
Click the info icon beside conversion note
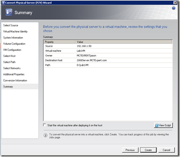(45, 135)
